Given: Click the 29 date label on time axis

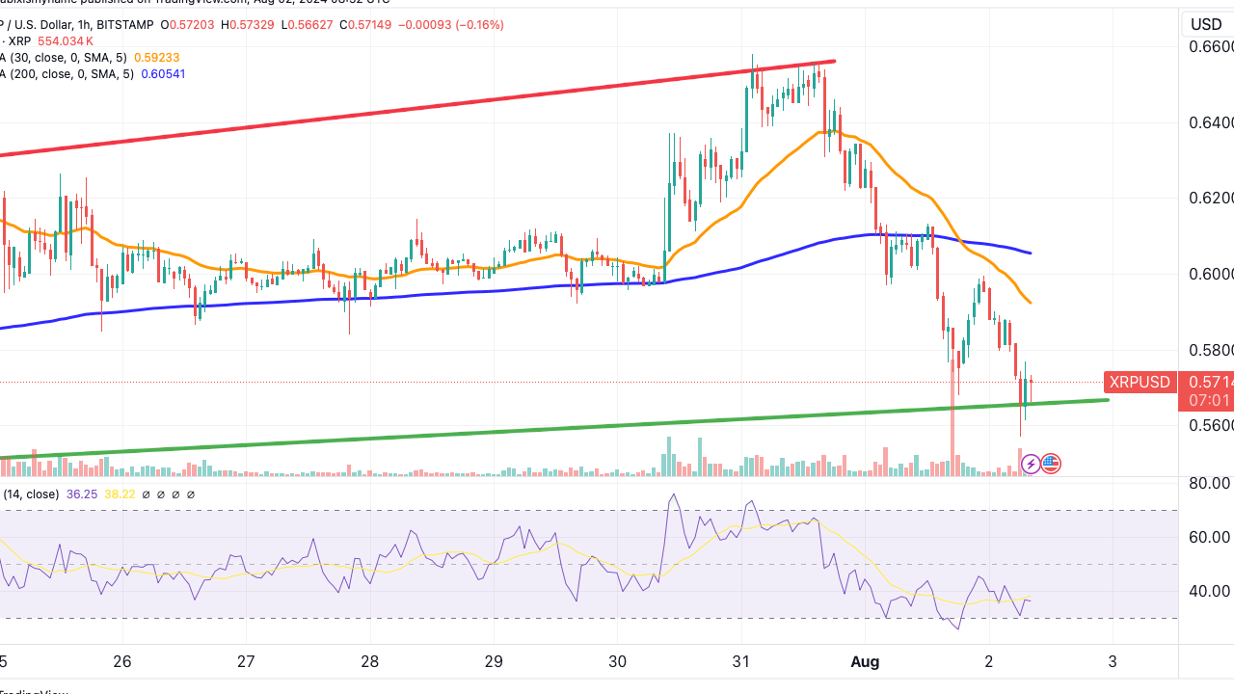Looking at the screenshot, I should click(x=494, y=662).
